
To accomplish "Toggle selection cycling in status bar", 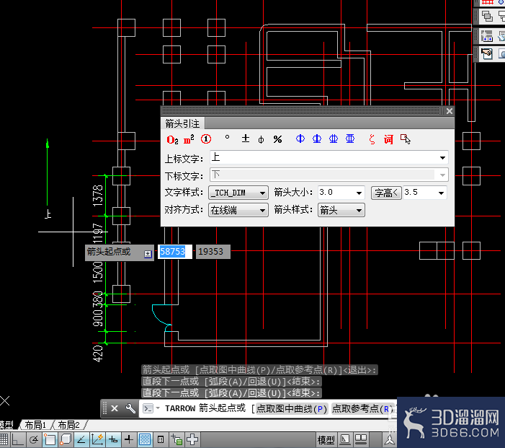I will 176,439.
